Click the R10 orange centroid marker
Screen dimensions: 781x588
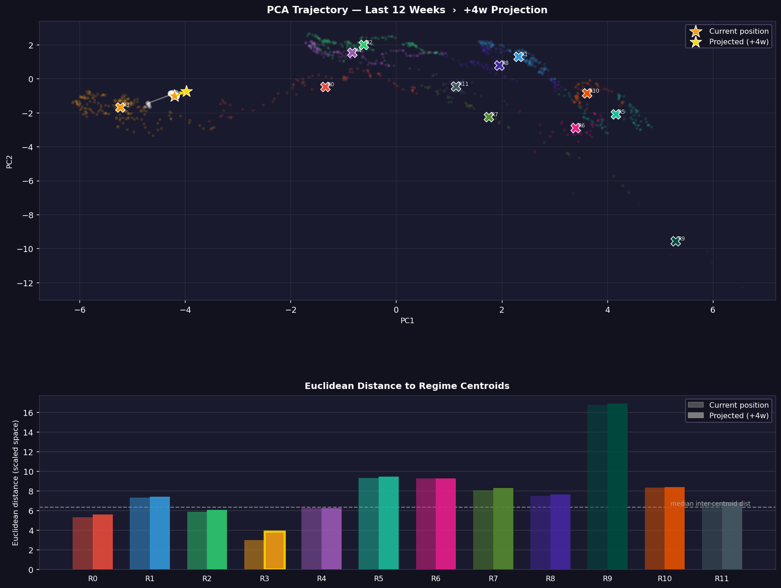pyautogui.click(x=587, y=93)
